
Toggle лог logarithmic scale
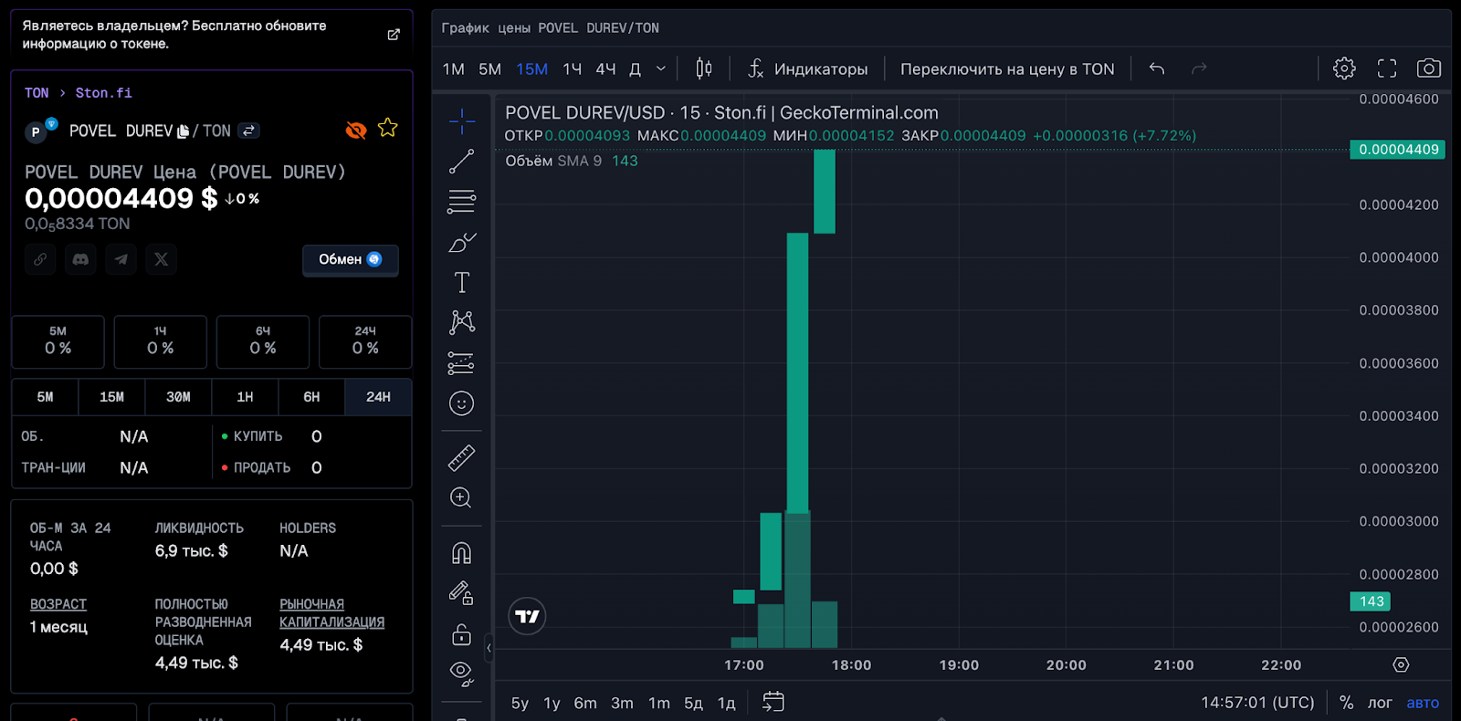tap(1380, 703)
